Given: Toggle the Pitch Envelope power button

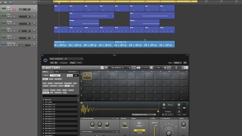Looking at the screenshot, I should (81, 132).
